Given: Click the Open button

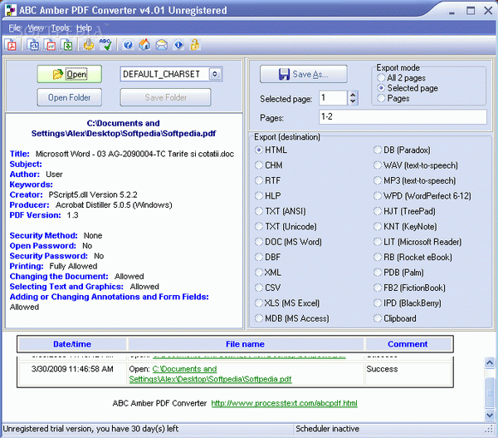Looking at the screenshot, I should pos(70,74).
